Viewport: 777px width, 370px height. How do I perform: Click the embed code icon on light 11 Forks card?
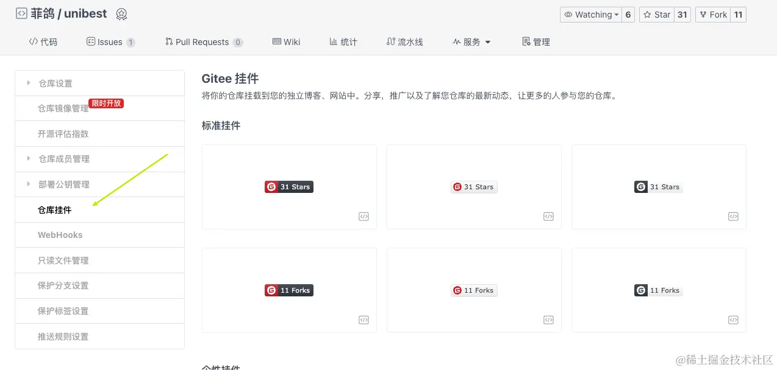click(x=548, y=320)
